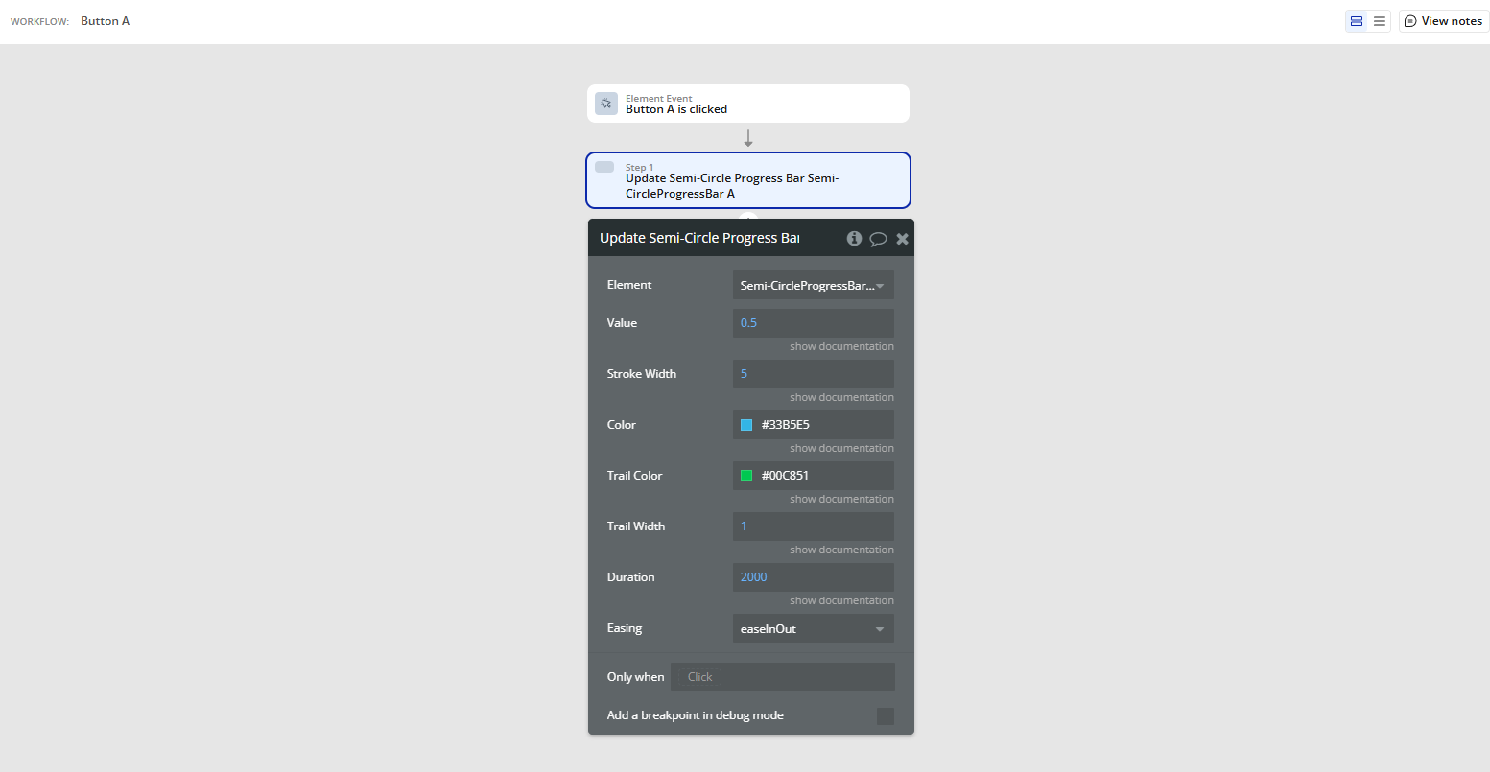The height and width of the screenshot is (772, 1490).
Task: Click the speech bubble icon in View notes
Action: coord(1409,20)
